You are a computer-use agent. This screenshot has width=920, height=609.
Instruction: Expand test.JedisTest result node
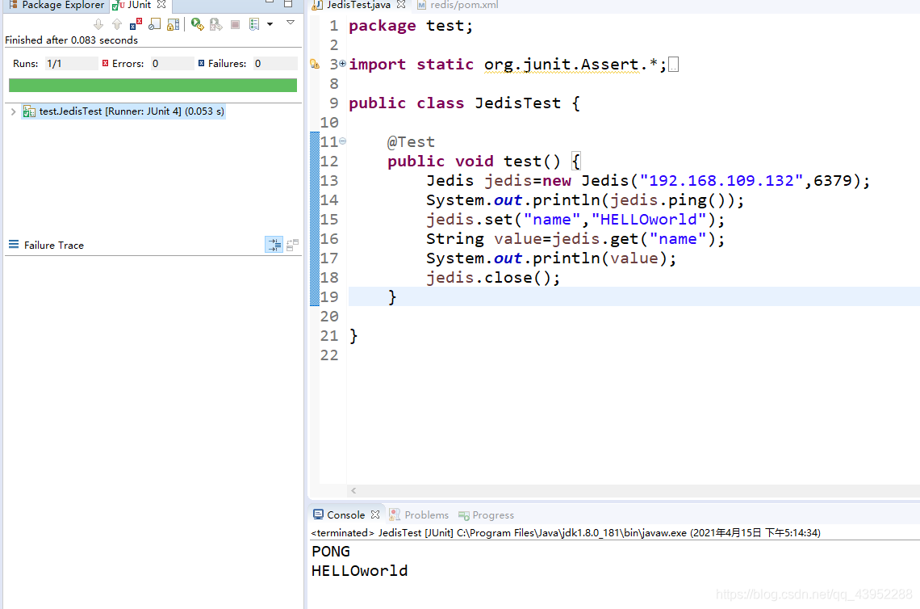tap(13, 111)
